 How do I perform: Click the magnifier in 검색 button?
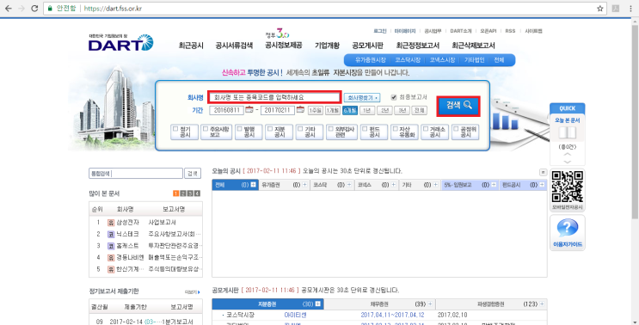click(x=468, y=105)
